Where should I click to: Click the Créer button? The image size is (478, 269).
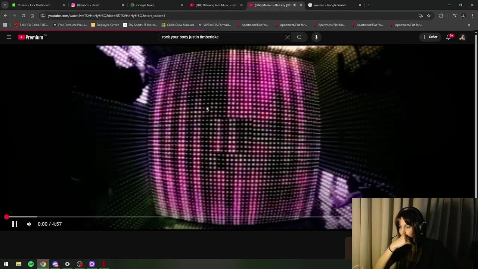coord(429,37)
